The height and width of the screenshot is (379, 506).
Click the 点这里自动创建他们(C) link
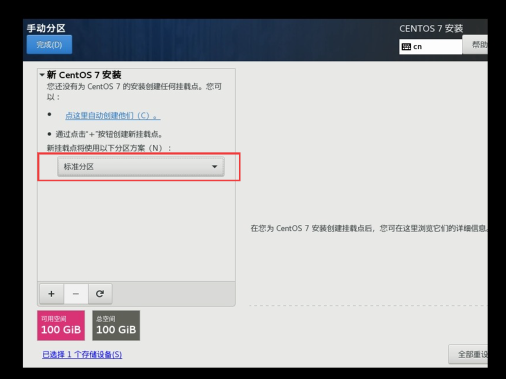coord(113,116)
